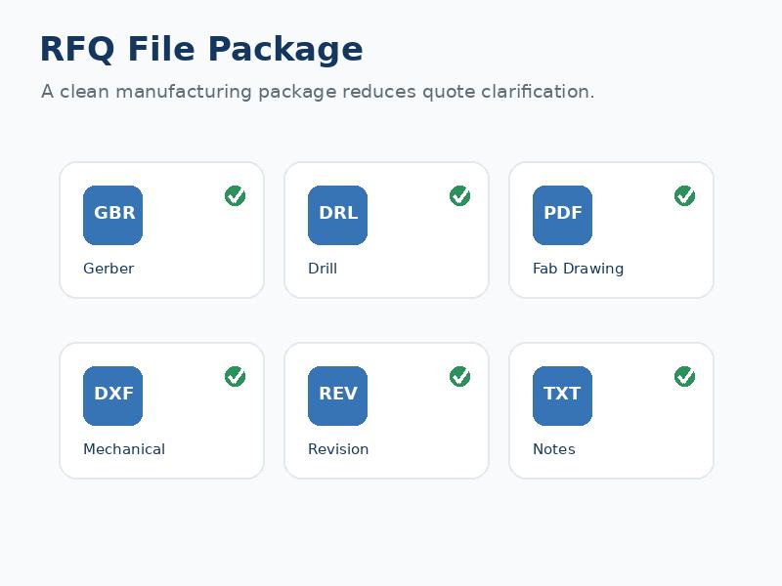Click the DRL file type icon
This screenshot has height=586, width=782.
pos(337,215)
